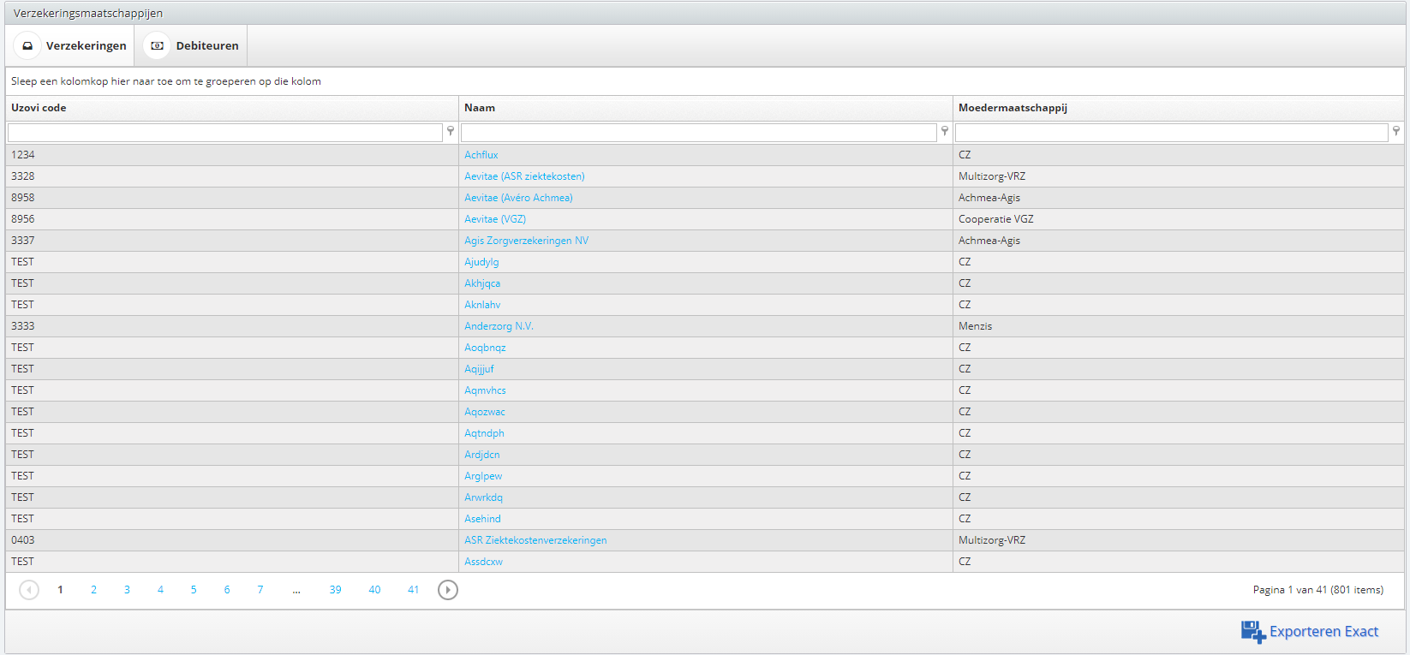The width and height of the screenshot is (1410, 655).
Task: Click the Naam column filter icon
Action: point(945,131)
